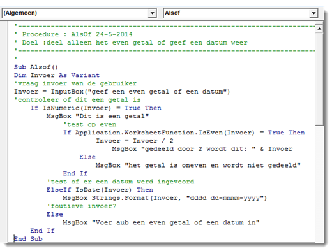Image resolution: width=332 pixels, height=251 pixels.
Task: Click the outer 'End If' above End Sub
Action: click(x=42, y=231)
